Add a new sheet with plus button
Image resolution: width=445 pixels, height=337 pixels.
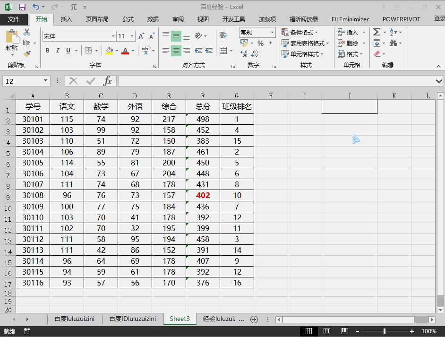(254, 320)
